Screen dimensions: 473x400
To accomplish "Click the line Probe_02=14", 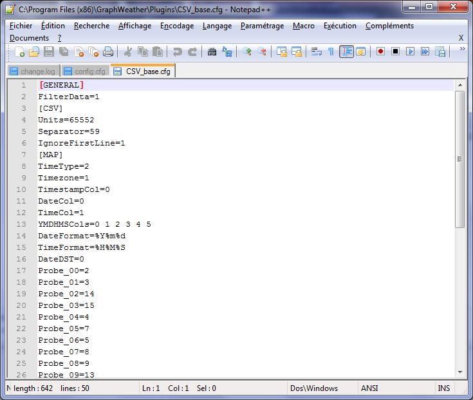I will (66, 294).
